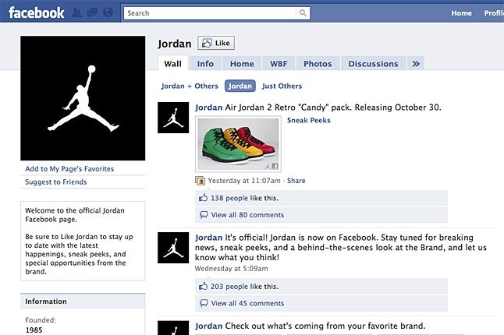Select the Jordan-only wall filter
This screenshot has height=335, width=504.
240,86
